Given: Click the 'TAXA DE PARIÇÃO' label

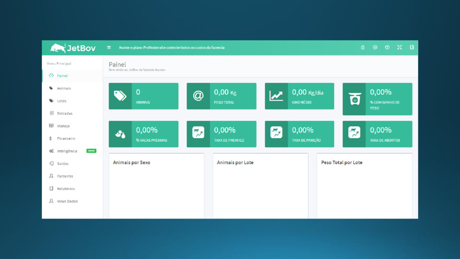Looking at the screenshot, I should [306, 140].
